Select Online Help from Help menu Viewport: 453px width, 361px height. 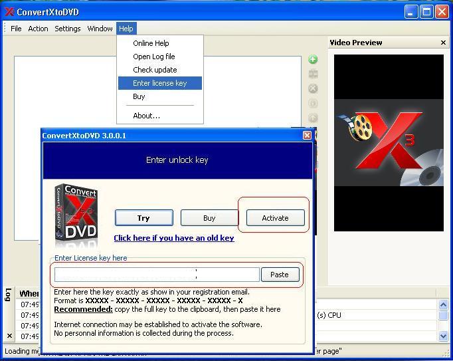pyautogui.click(x=160, y=43)
